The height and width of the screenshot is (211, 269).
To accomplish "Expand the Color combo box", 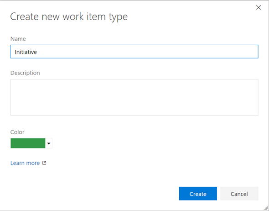I will (x=31, y=143).
